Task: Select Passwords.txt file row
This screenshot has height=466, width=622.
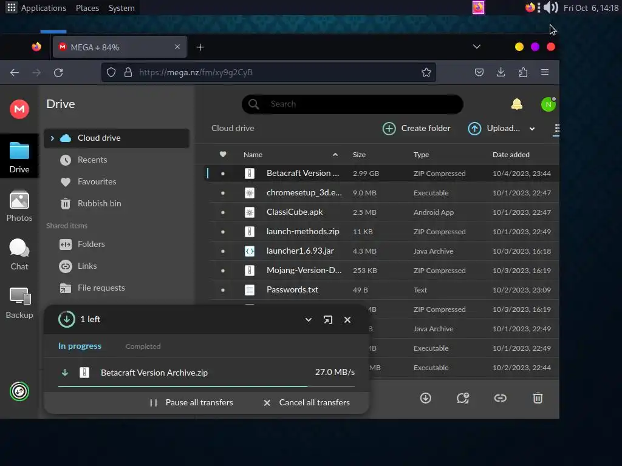Action: pyautogui.click(x=384, y=289)
